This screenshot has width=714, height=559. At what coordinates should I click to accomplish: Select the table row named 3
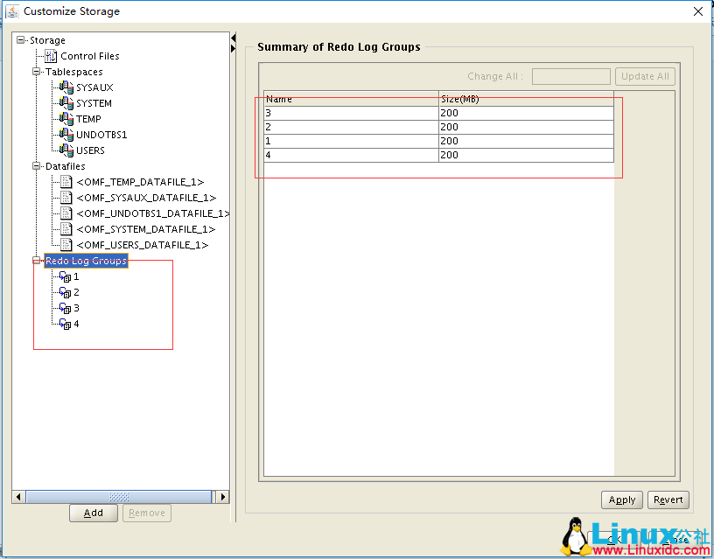pyautogui.click(x=350, y=112)
